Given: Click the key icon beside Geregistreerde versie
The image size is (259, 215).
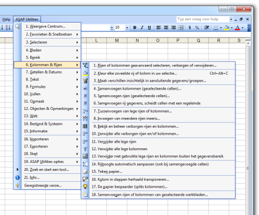Looking at the screenshot, I should point(17,185).
